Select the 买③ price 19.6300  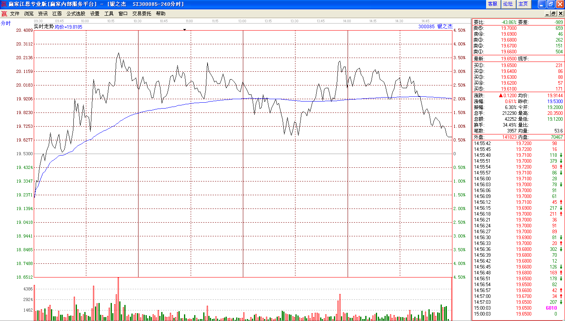(509, 77)
